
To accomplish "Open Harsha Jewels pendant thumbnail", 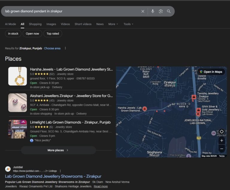I will pyautogui.click(x=18, y=76).
